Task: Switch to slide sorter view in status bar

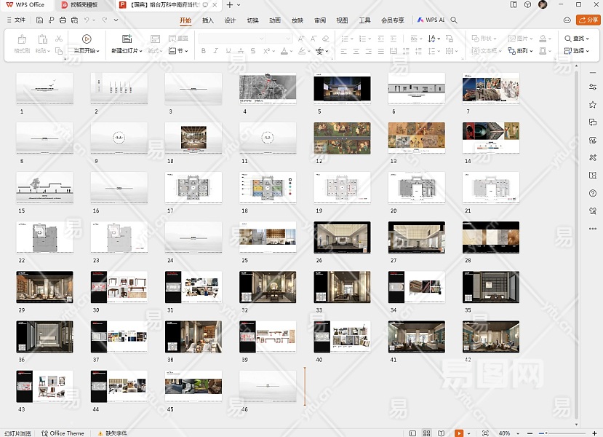Action: pos(428,433)
